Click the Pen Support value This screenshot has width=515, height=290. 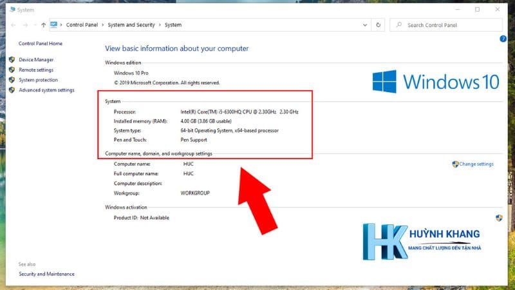pos(194,140)
